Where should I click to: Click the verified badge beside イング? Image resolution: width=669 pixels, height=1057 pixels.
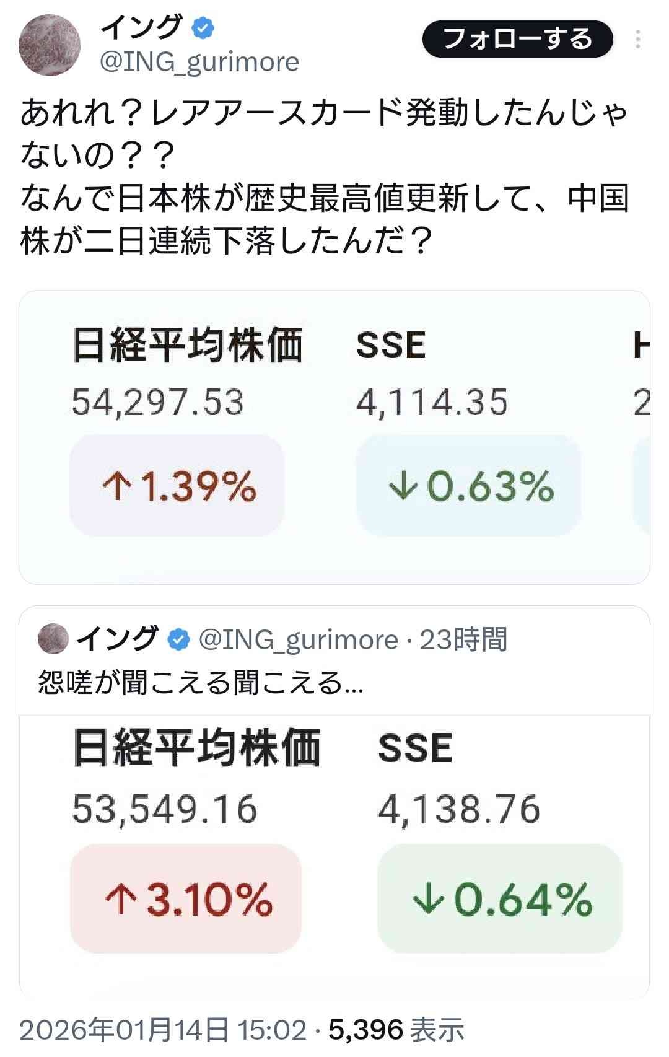[203, 28]
